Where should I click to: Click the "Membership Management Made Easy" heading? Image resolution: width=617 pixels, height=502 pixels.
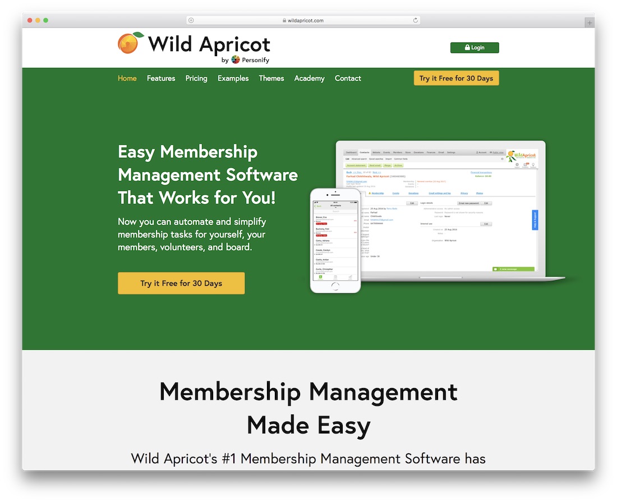pyautogui.click(x=308, y=408)
